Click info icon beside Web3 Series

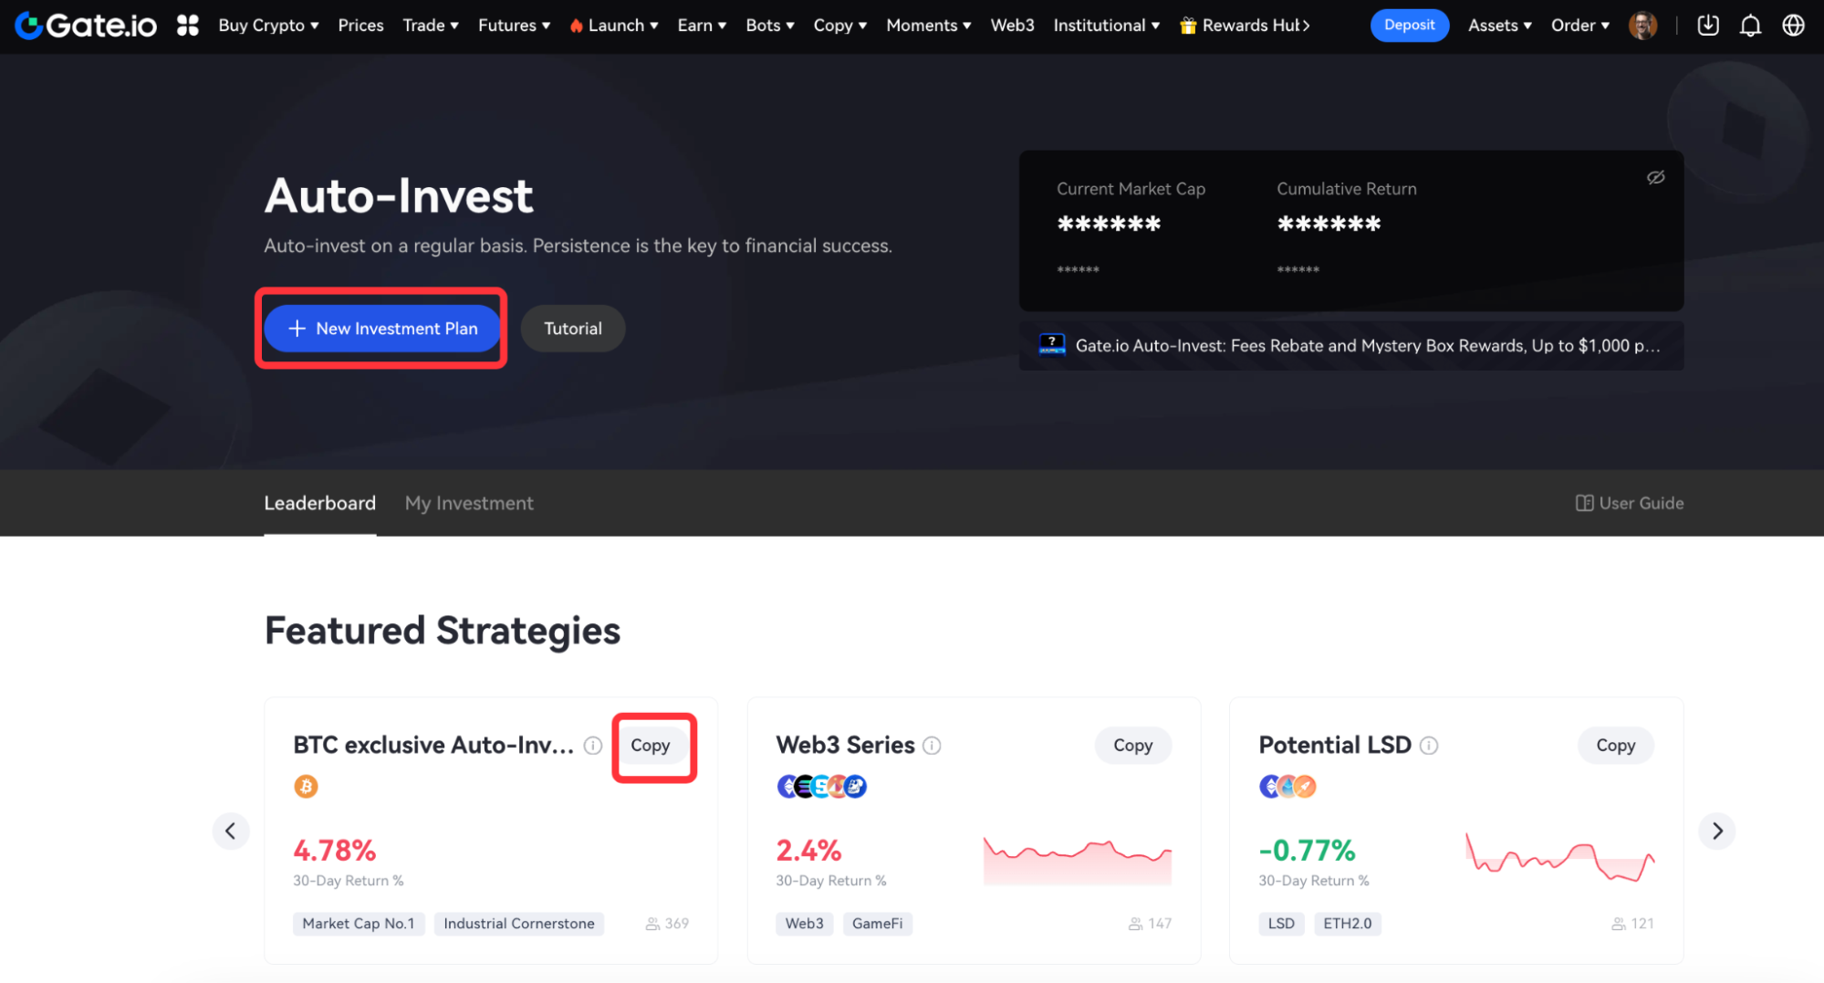tap(932, 746)
